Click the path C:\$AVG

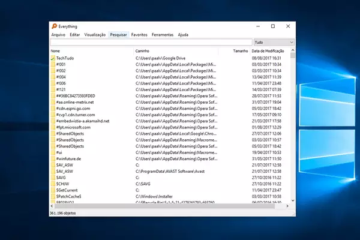143,184
